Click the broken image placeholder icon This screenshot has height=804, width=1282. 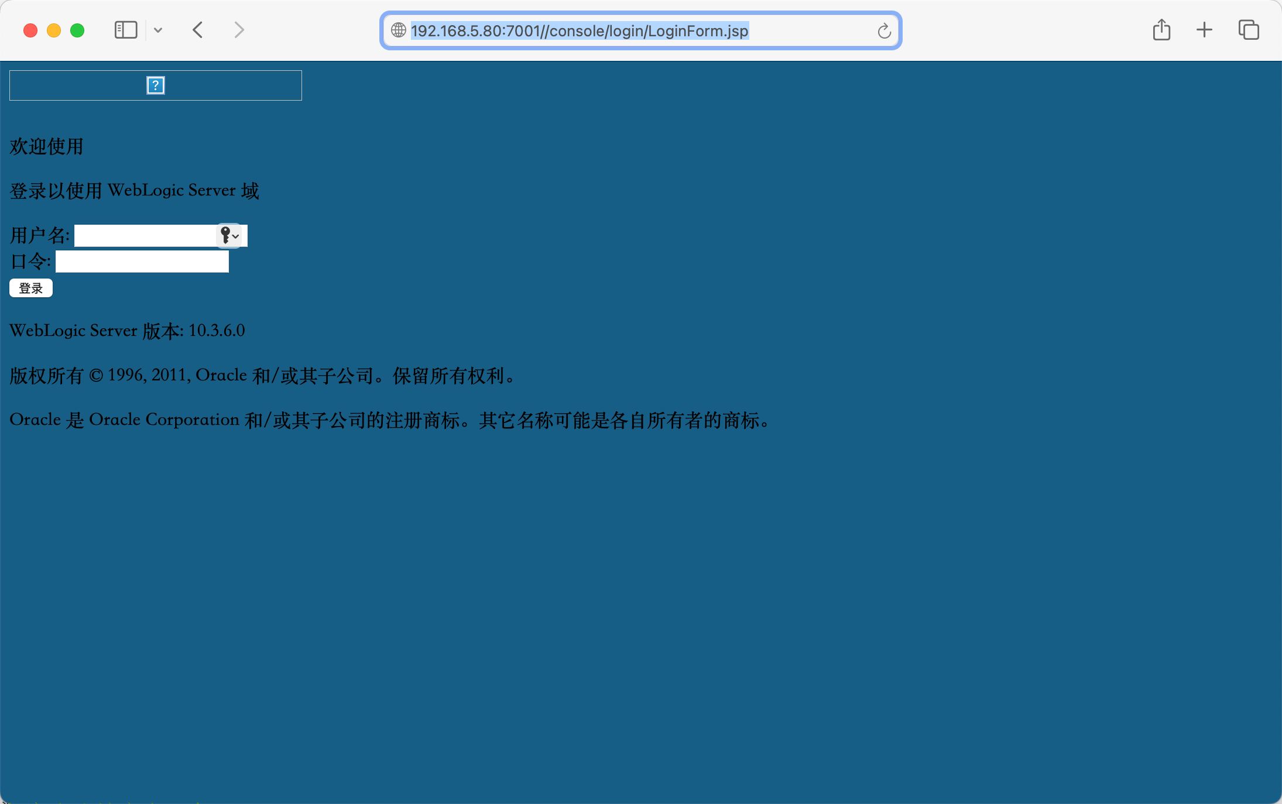pyautogui.click(x=155, y=85)
